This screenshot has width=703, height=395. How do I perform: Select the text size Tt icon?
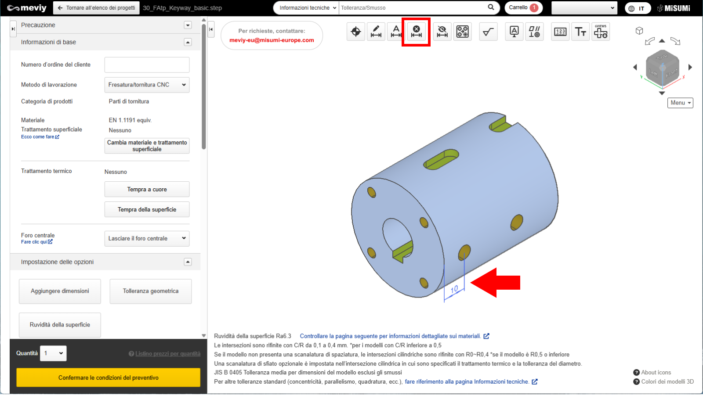tap(580, 32)
